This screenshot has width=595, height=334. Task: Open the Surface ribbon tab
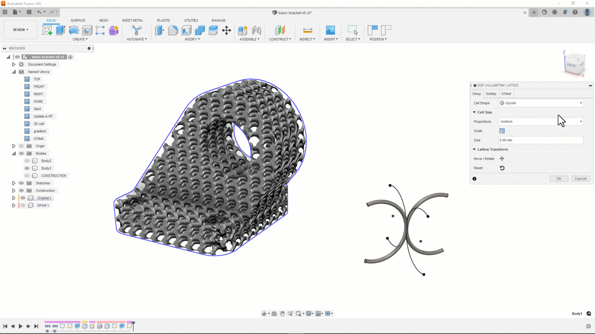[78, 20]
